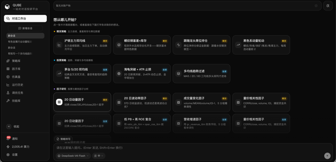Screen dimensions: 336x162
Task: Click the target icon on 海龟突破 + ATR 止损 card
Action: 119,74
